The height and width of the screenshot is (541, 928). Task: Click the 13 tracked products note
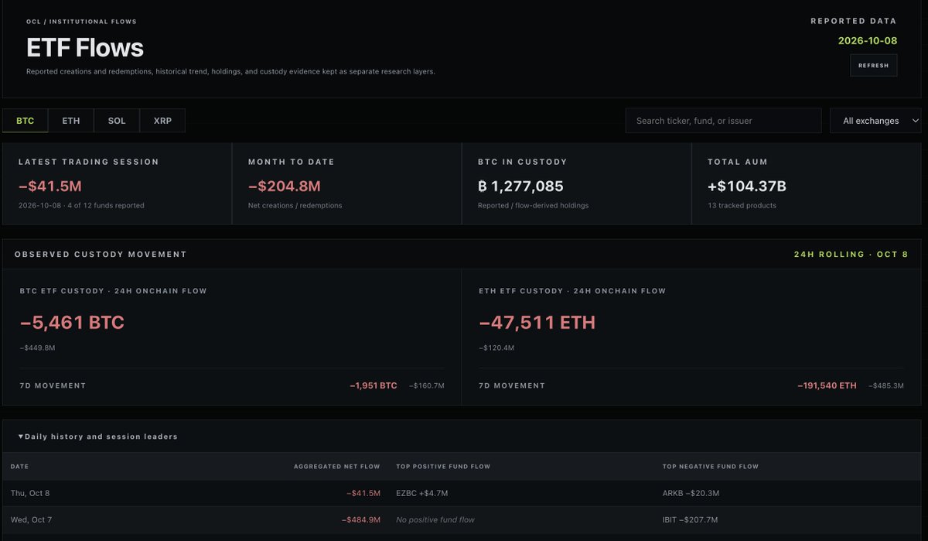[x=742, y=205]
